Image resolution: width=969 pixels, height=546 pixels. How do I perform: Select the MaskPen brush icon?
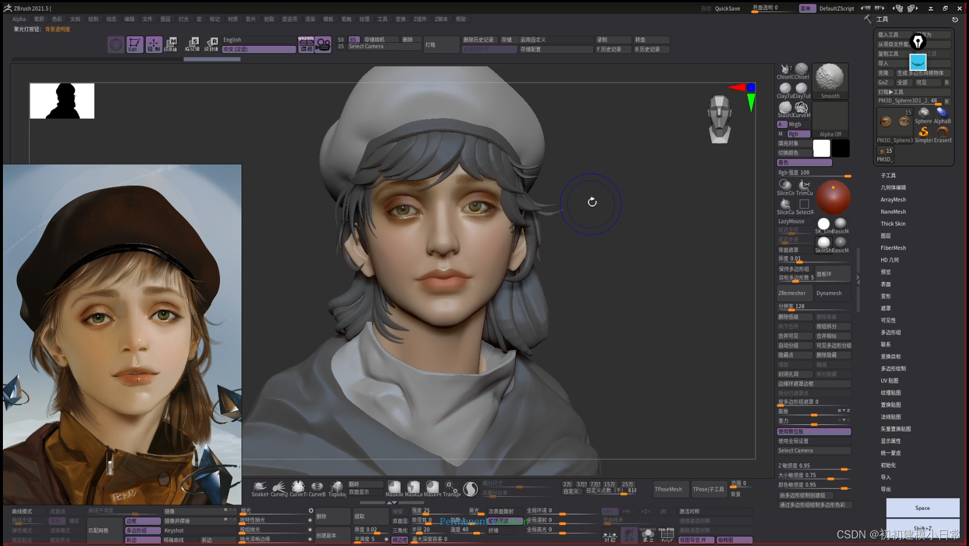(433, 488)
